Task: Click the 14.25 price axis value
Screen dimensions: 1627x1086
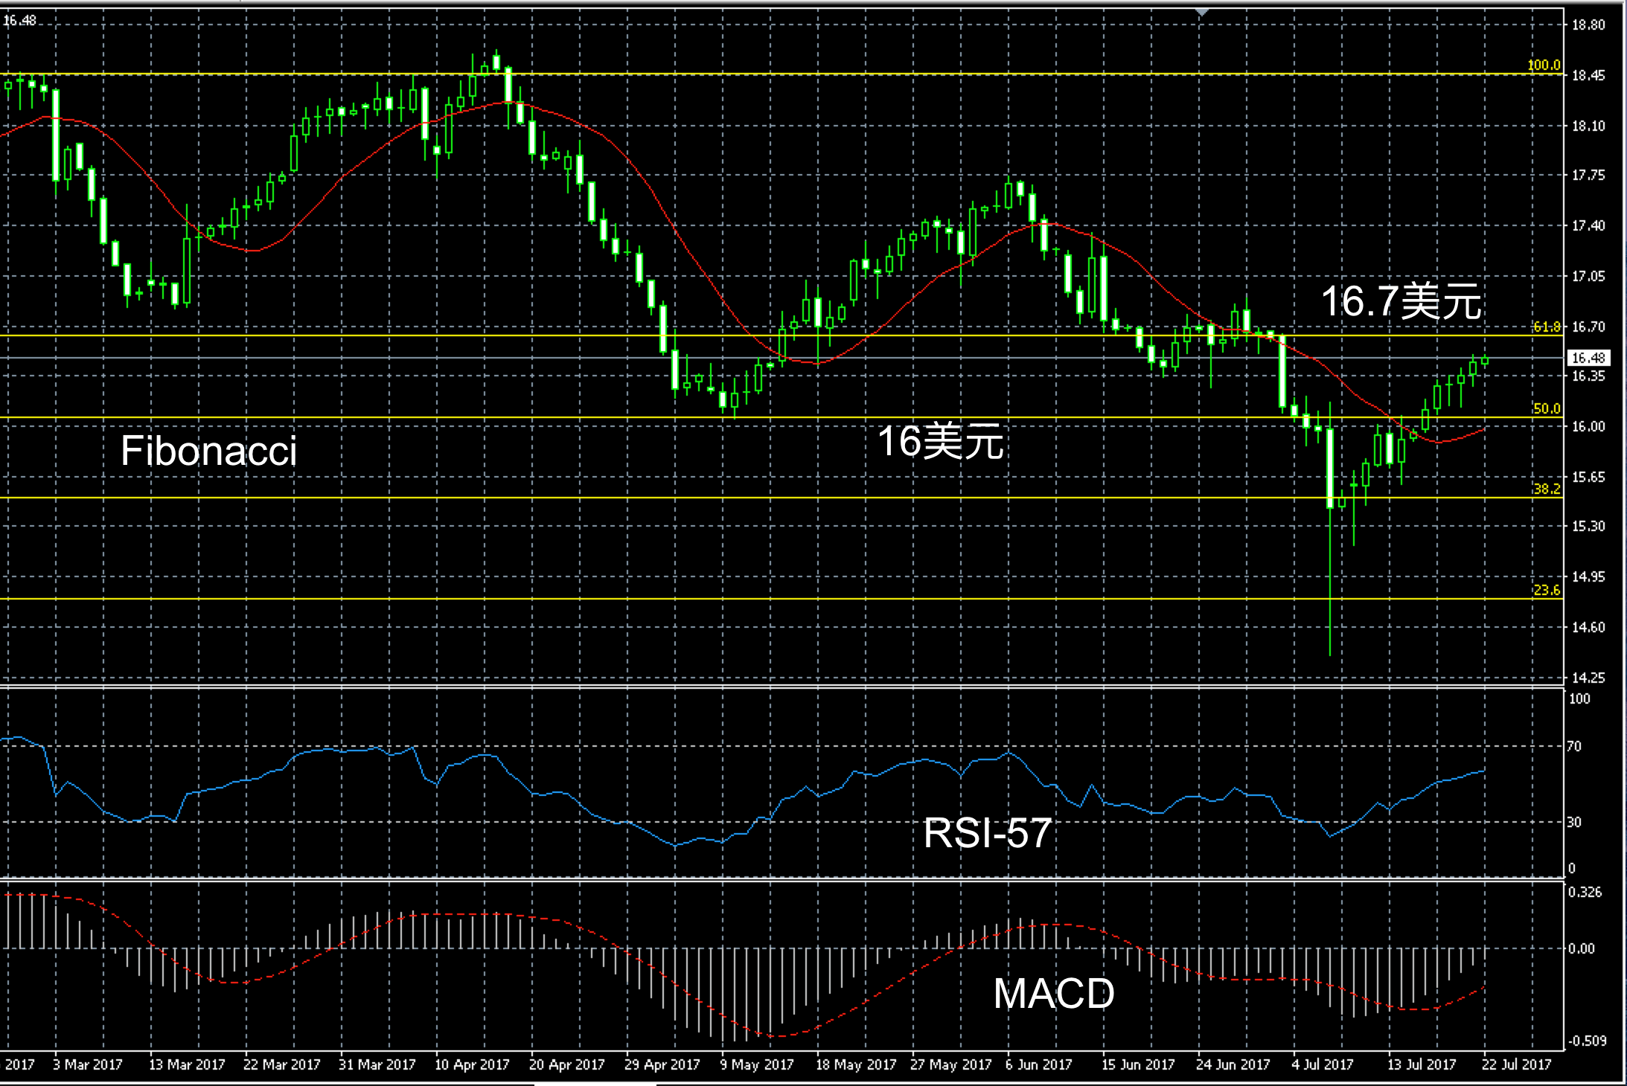Action: 1588,678
